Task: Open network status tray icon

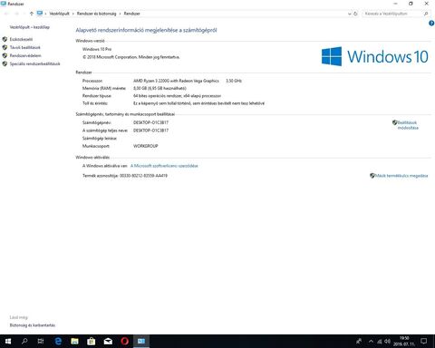Action: (380, 342)
